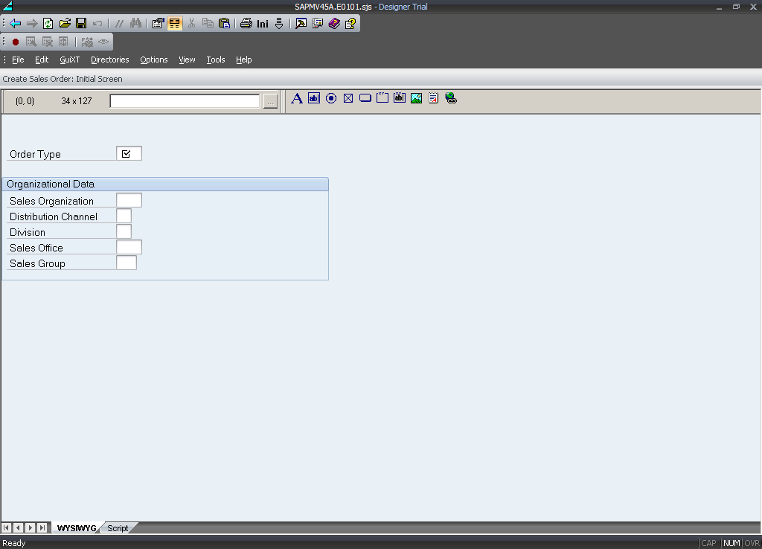
Task: Open the Directories menu
Action: [109, 60]
